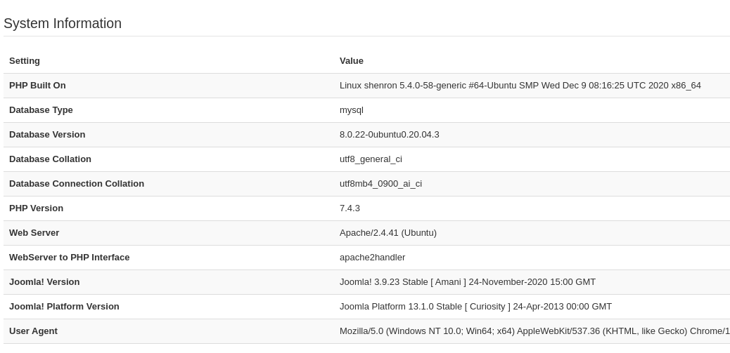730x353 pixels.
Task: Click the Linux shenron build string value
Action: [520, 86]
